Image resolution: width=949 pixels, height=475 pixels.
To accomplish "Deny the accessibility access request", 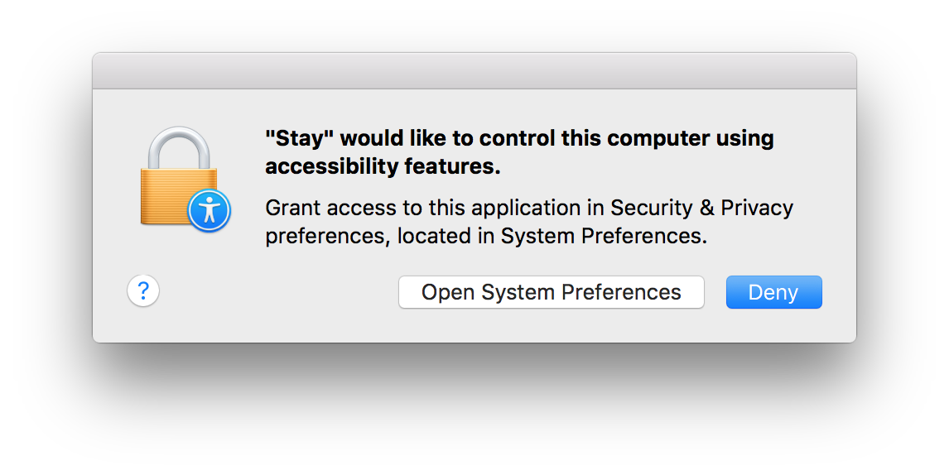I will [773, 292].
